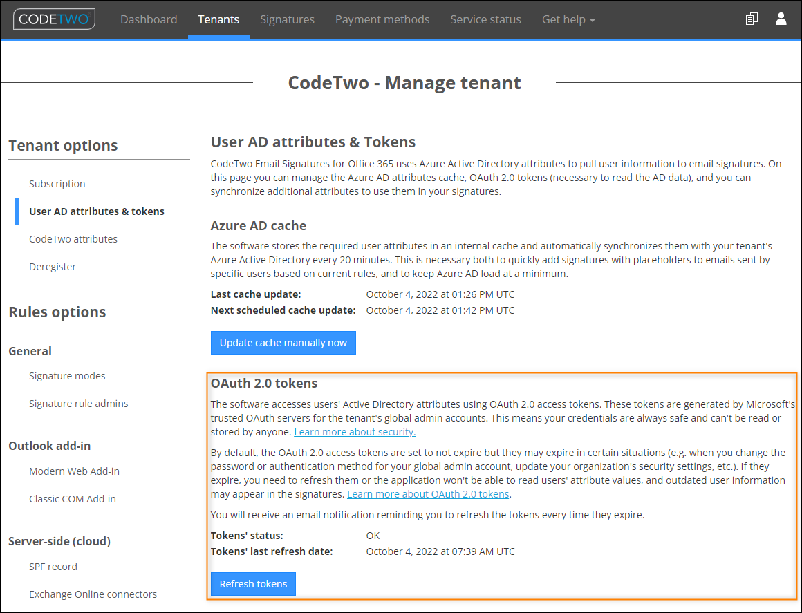
Task: Click the CodeTwo logo
Action: 54,19
